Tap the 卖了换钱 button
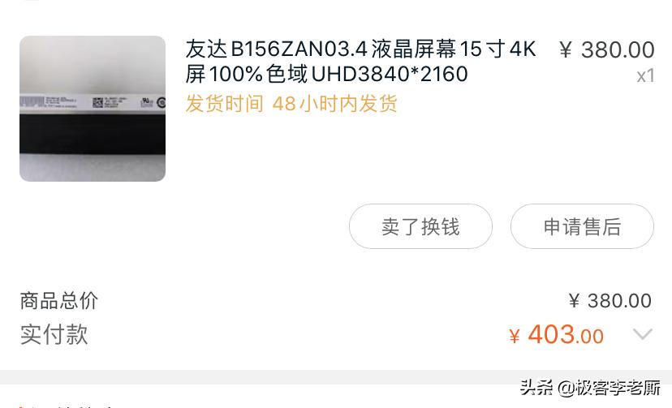 tap(420, 226)
